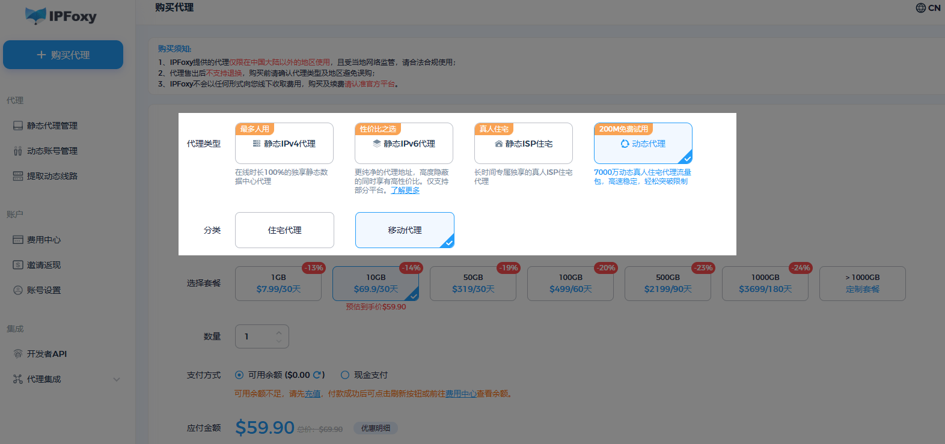This screenshot has height=444, width=945.
Task: Click the IPFoxy logo
Action: pos(61,16)
